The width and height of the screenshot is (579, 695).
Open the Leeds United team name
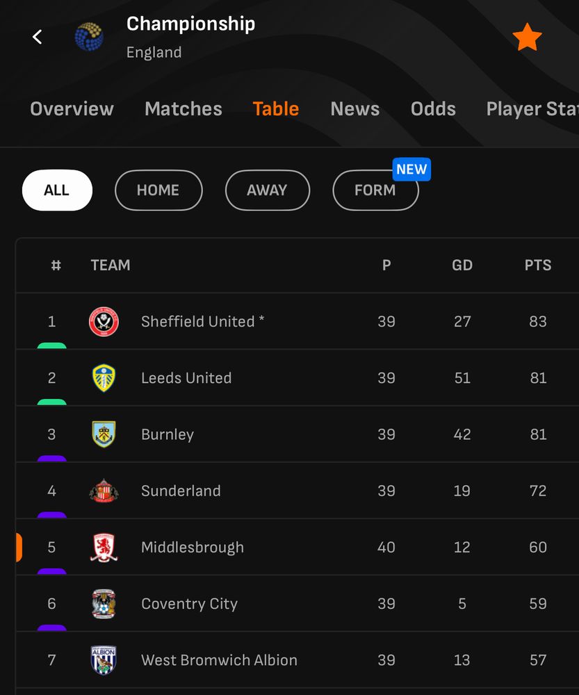[186, 378]
